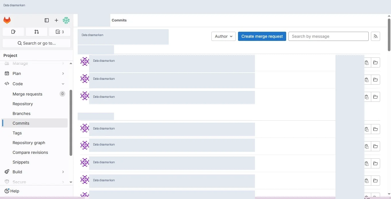This screenshot has height=199, width=391.
Task: Go to Repository page
Action: 34,104
